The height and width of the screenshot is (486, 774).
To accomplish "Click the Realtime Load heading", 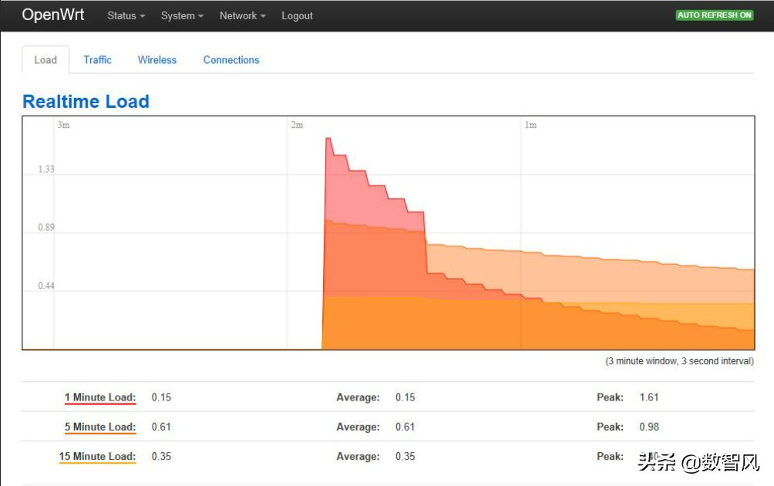I will click(86, 102).
